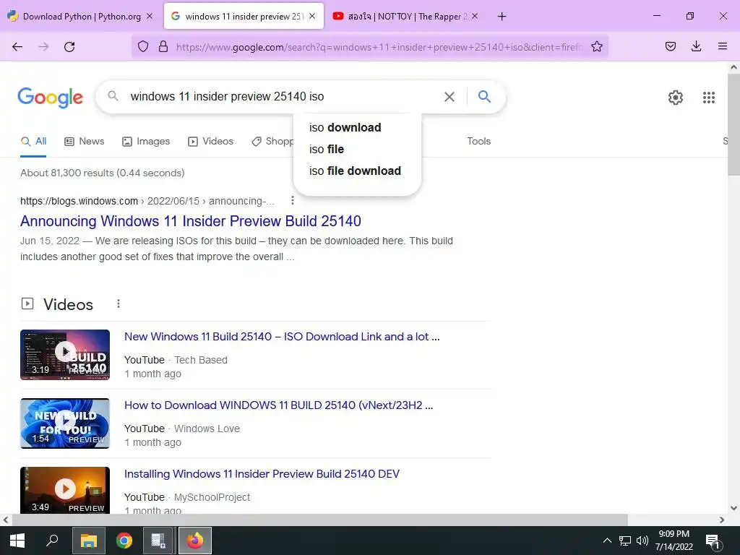This screenshot has width=740, height=555.
Task: Open the Firefox hamburger application menu
Action: (722, 46)
